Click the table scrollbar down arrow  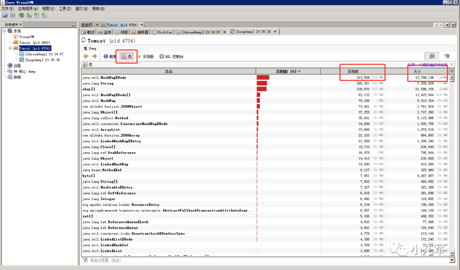click(452, 253)
